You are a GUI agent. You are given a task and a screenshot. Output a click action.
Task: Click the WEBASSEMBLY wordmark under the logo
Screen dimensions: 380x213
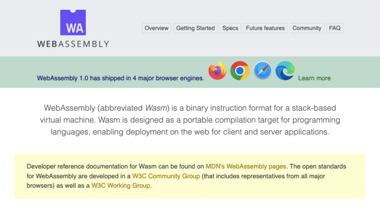pos(73,44)
